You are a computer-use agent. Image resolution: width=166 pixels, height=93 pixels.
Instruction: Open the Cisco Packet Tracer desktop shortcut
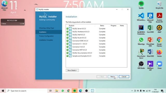pos(141,54)
